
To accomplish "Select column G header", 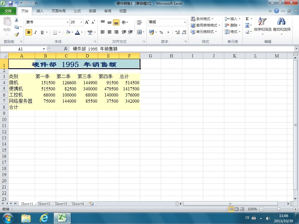I will tap(150, 56).
